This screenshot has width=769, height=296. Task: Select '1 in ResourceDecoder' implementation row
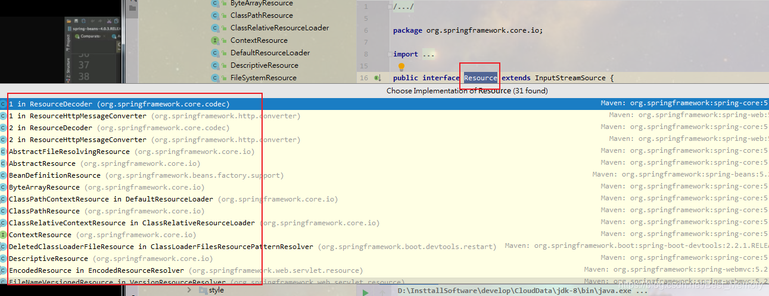tap(384, 104)
